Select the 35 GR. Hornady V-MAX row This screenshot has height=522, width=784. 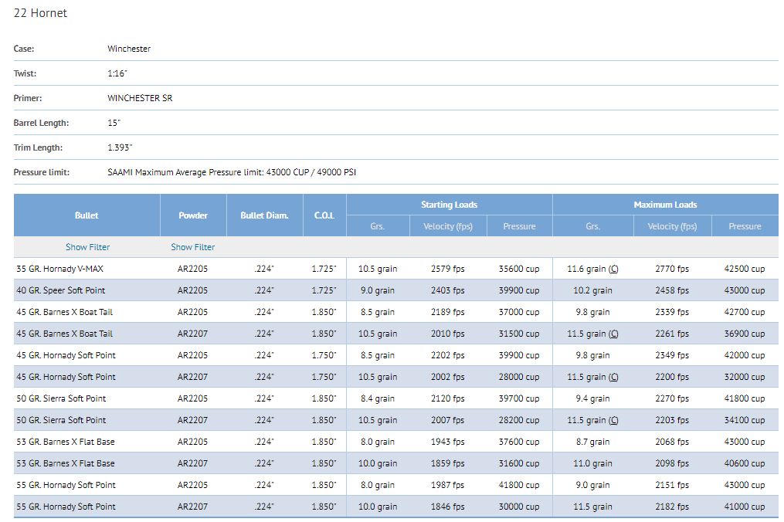(396, 269)
